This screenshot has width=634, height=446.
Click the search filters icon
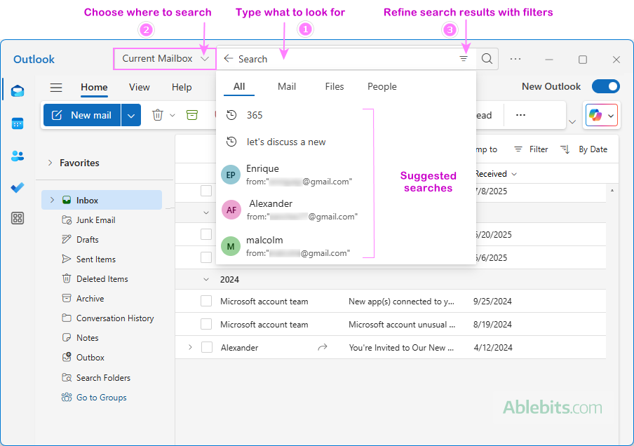click(464, 59)
